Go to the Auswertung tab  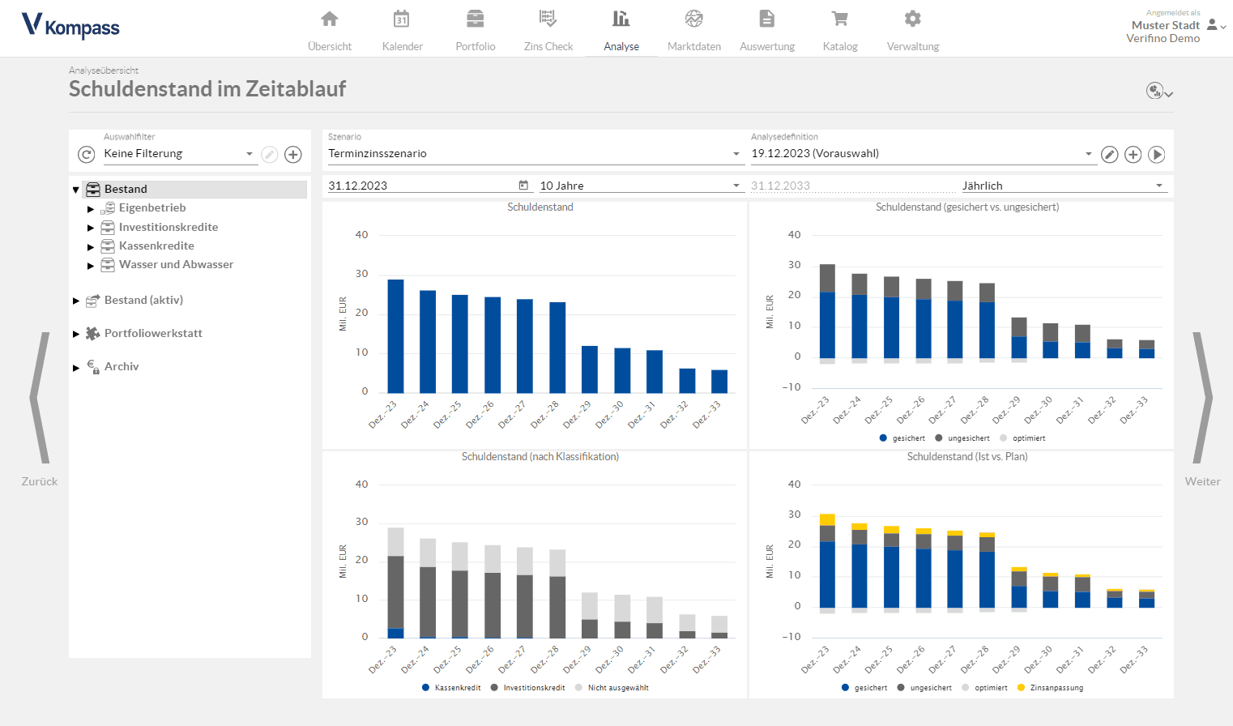(767, 30)
